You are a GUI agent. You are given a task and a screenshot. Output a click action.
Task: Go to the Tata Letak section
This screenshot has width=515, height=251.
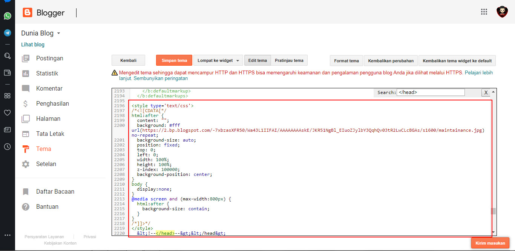pos(50,134)
